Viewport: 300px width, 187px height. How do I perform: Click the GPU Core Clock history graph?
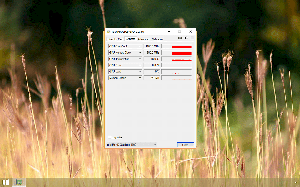tap(176, 46)
